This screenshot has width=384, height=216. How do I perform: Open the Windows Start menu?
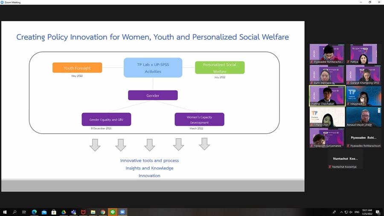[5, 212]
